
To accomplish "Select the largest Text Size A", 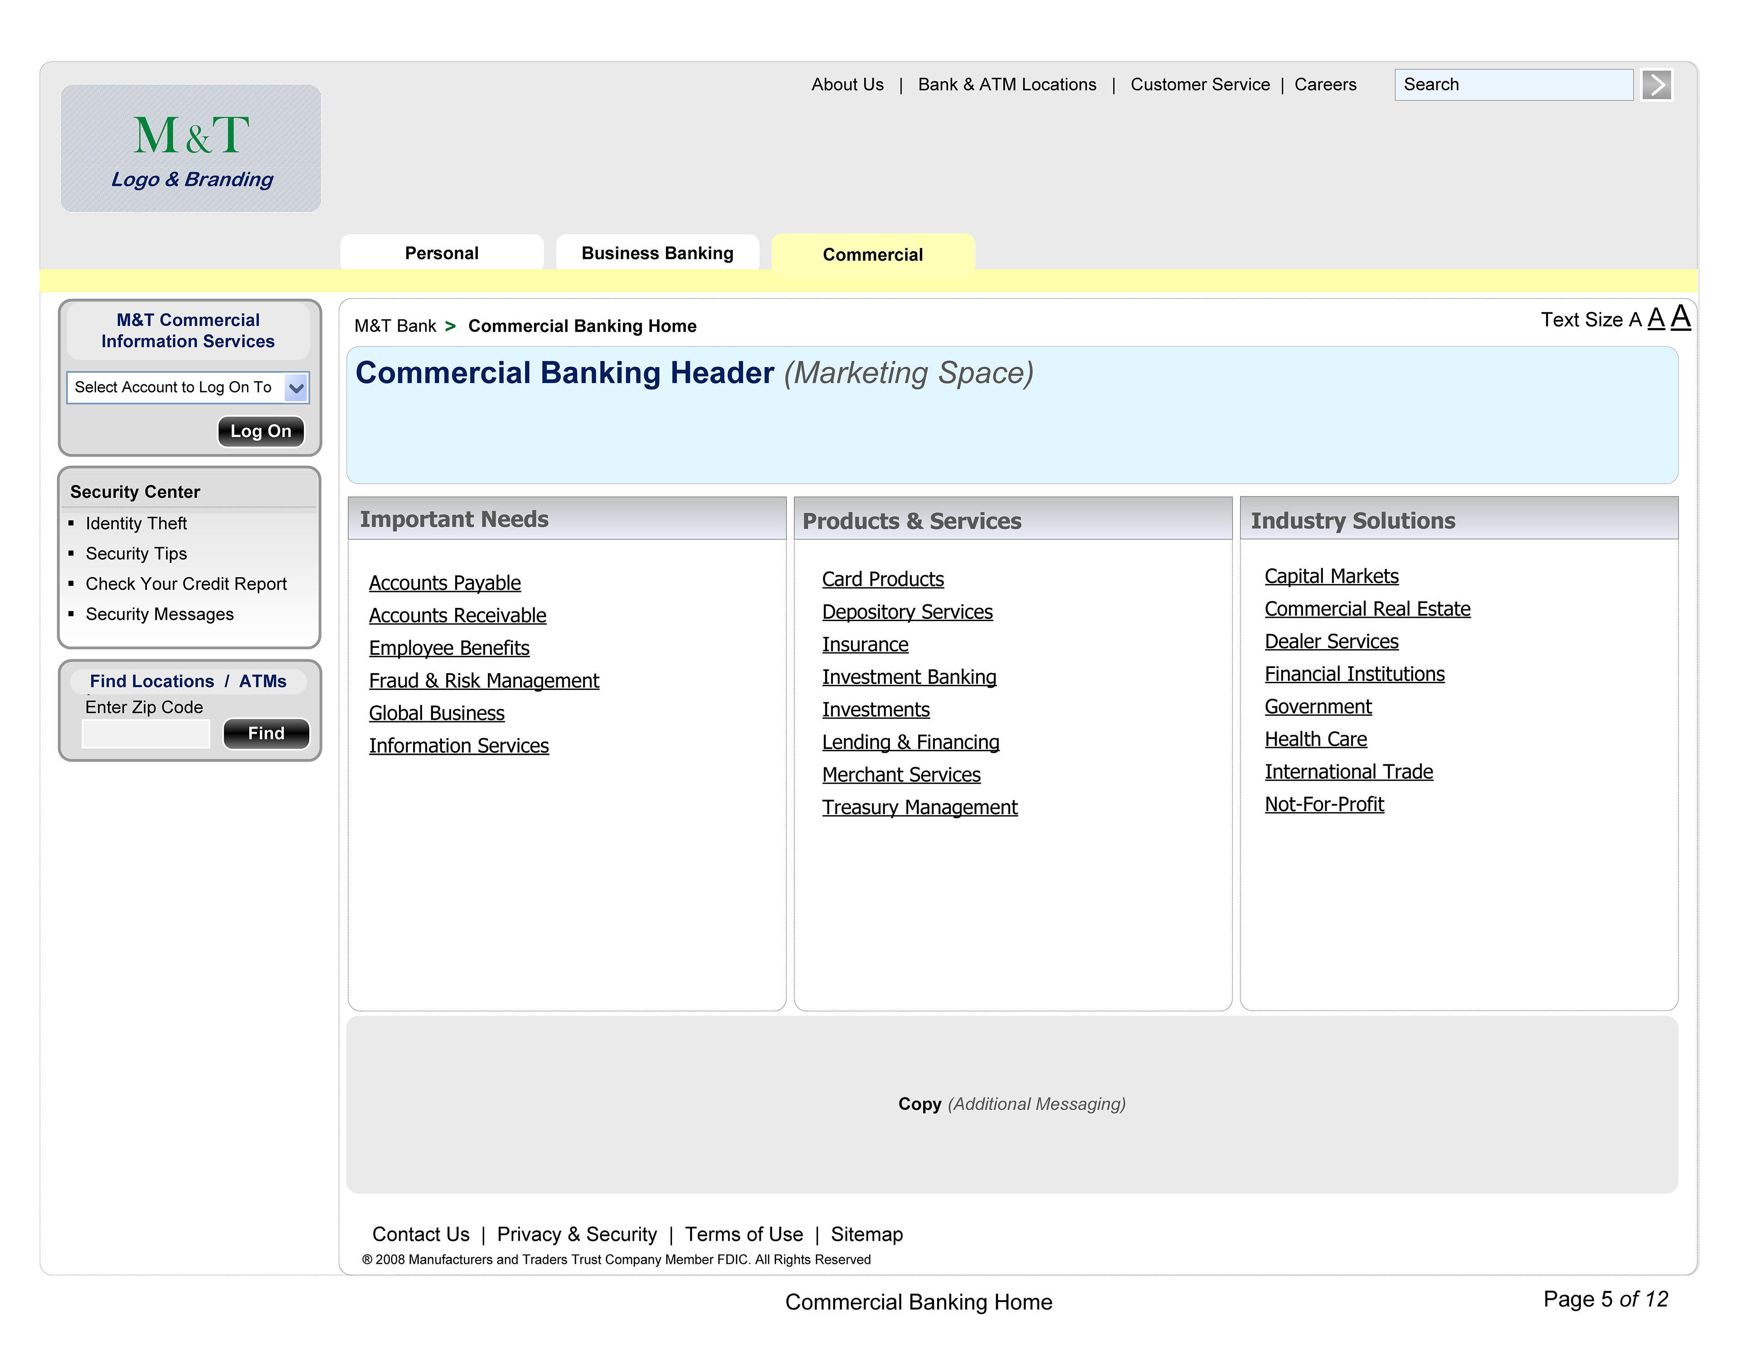I will 1680,317.
